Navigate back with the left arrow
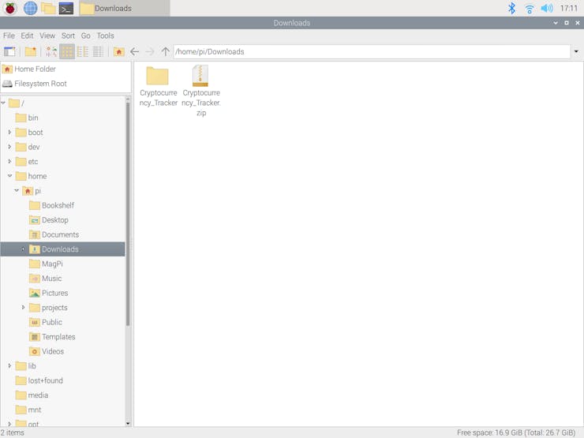 click(134, 51)
